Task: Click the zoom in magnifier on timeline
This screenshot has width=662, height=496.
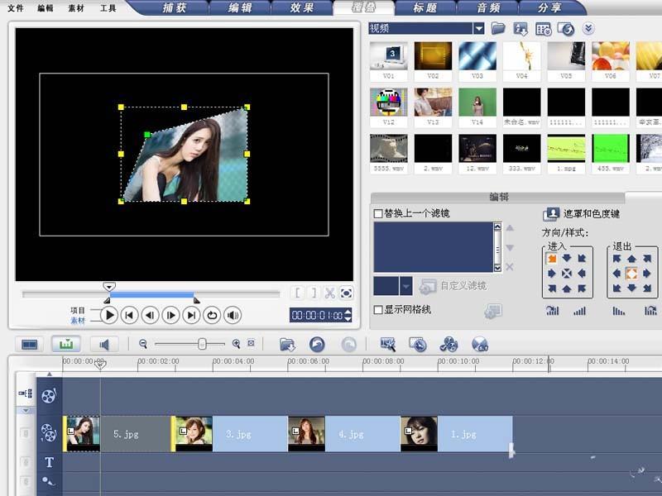Action: [236, 344]
